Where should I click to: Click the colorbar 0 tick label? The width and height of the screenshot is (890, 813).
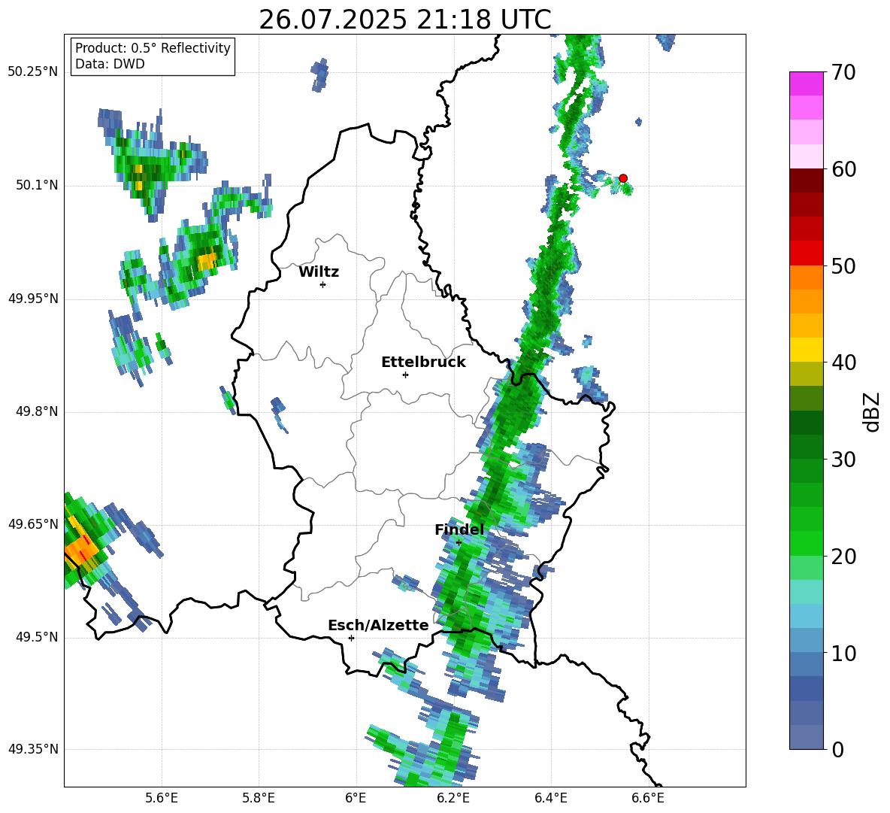[x=837, y=749]
